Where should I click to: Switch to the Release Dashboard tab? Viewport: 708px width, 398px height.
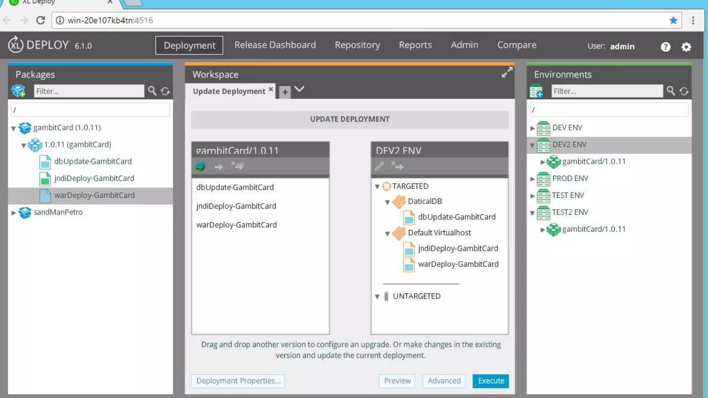pyautogui.click(x=275, y=45)
